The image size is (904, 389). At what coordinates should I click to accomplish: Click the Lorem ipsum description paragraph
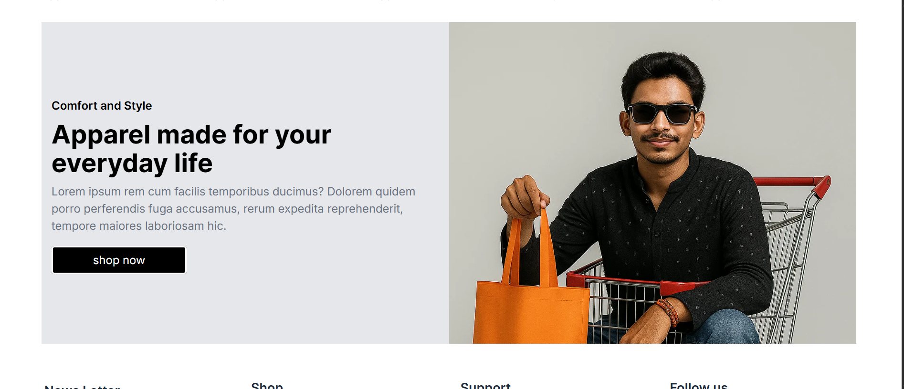(233, 209)
